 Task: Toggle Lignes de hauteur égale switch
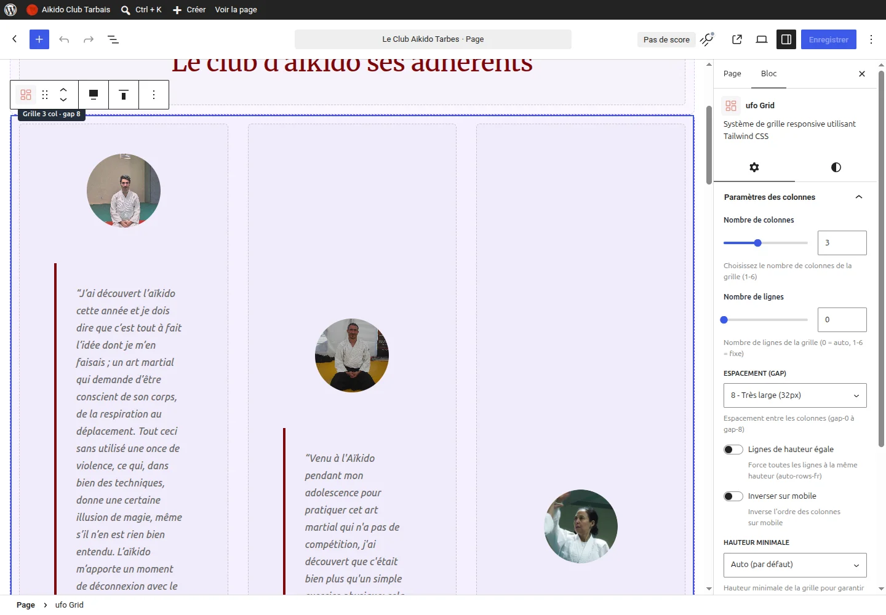click(733, 450)
